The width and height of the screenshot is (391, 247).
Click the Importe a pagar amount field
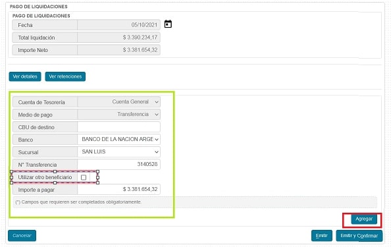[x=119, y=190]
